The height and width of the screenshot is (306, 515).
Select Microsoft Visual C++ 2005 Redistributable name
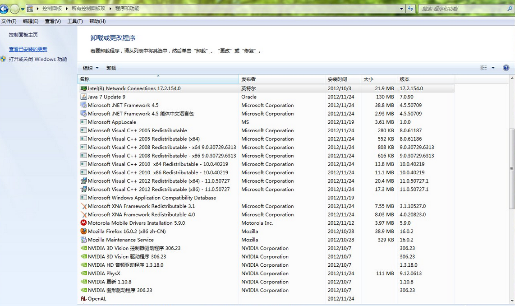tap(137, 130)
